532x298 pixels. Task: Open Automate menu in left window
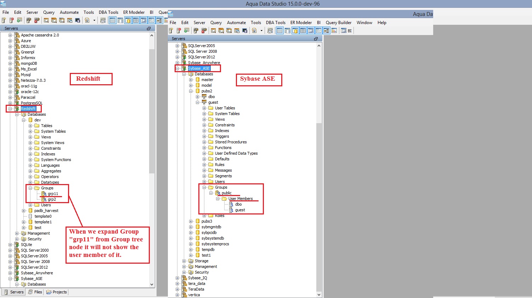(x=69, y=12)
